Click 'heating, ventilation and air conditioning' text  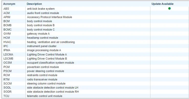pyautogui.click(x=51, y=42)
